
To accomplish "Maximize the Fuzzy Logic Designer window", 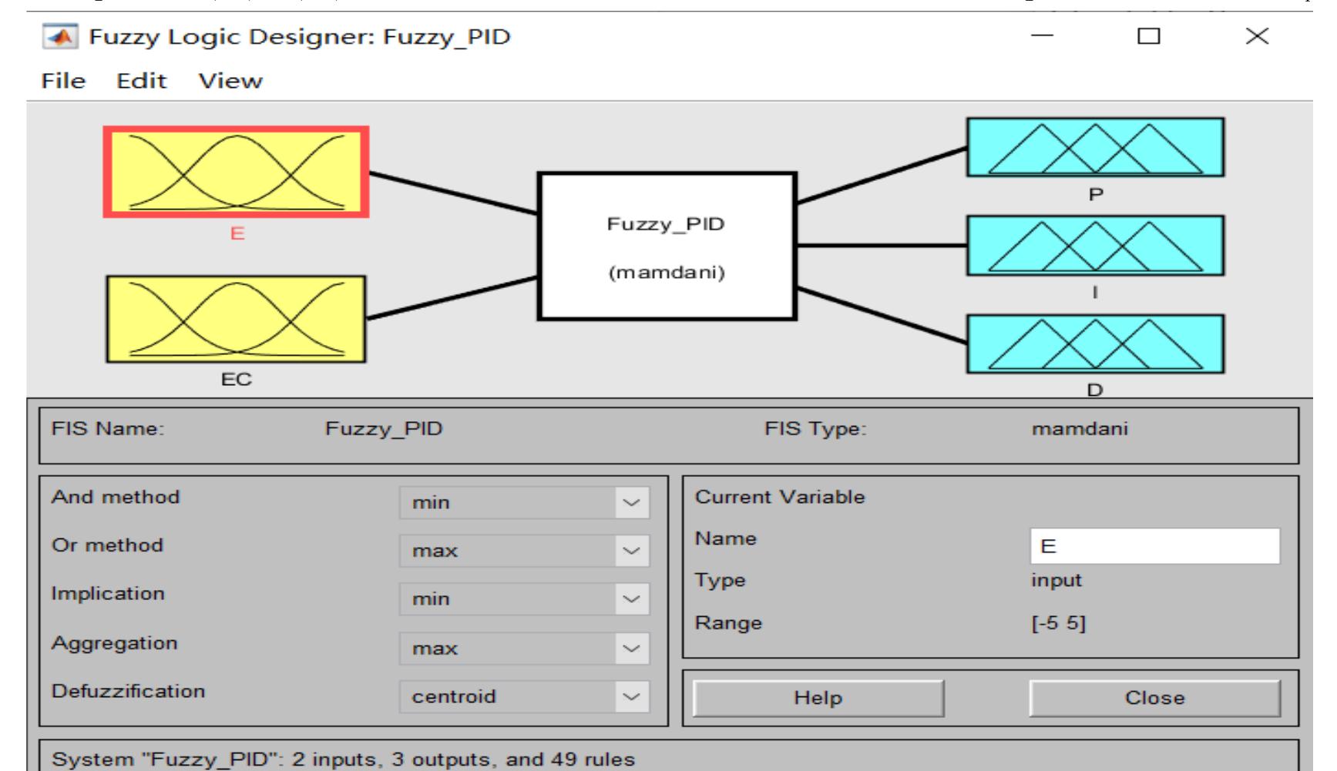I will 1149,36.
